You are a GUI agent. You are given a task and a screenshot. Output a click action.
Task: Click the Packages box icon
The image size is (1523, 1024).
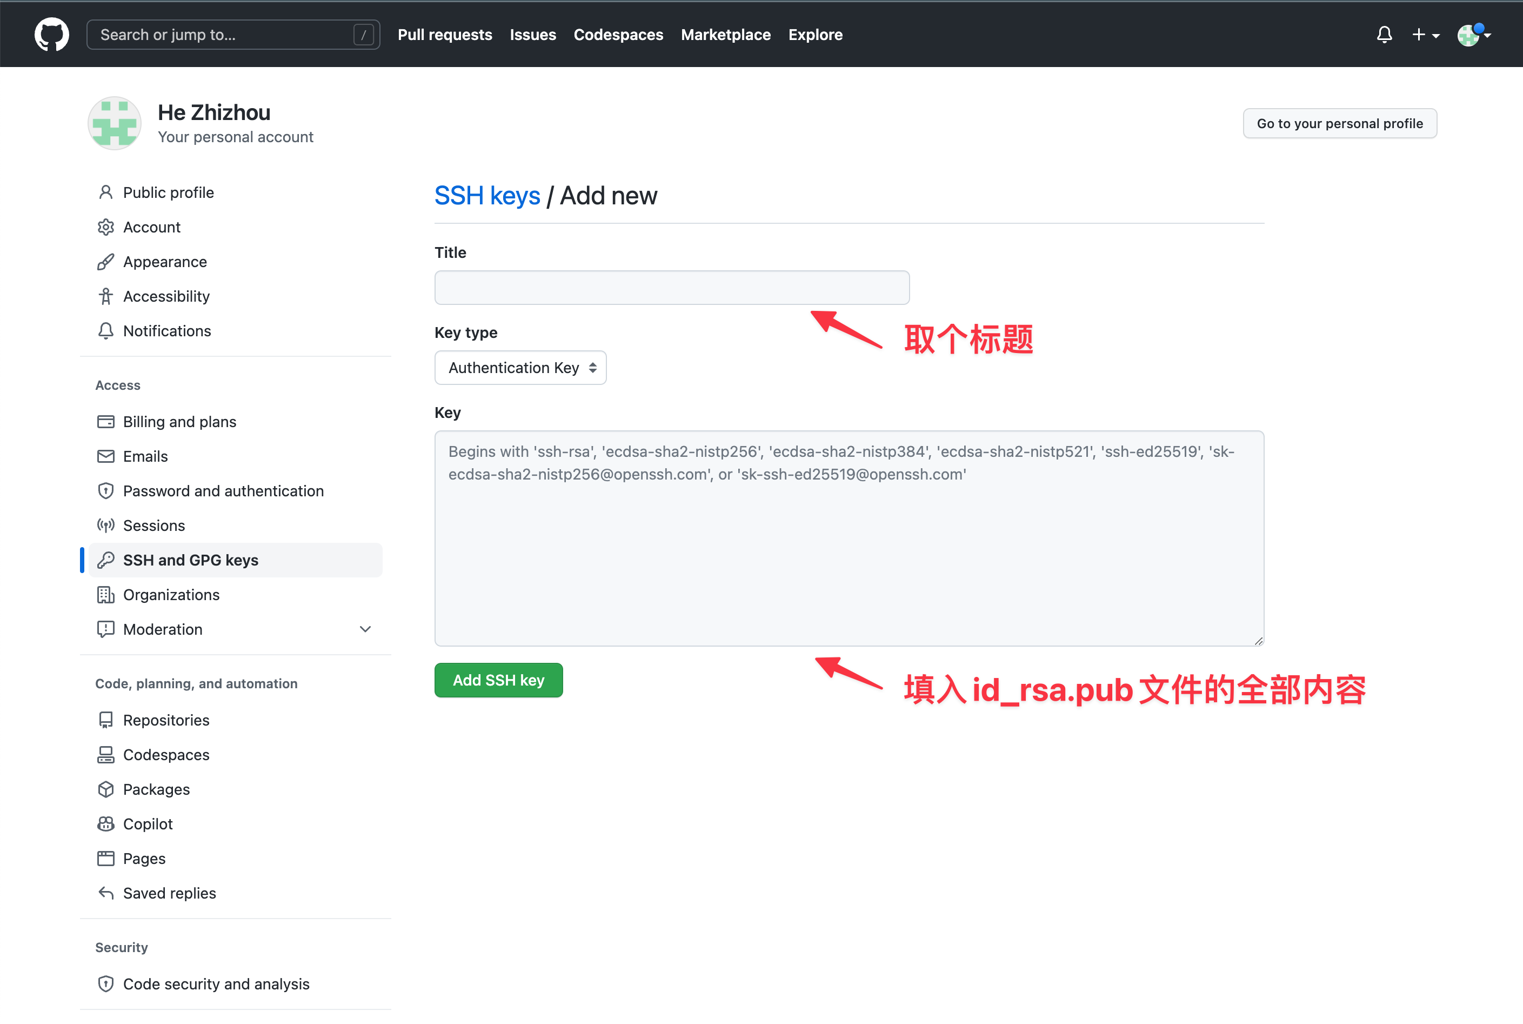coord(106,789)
